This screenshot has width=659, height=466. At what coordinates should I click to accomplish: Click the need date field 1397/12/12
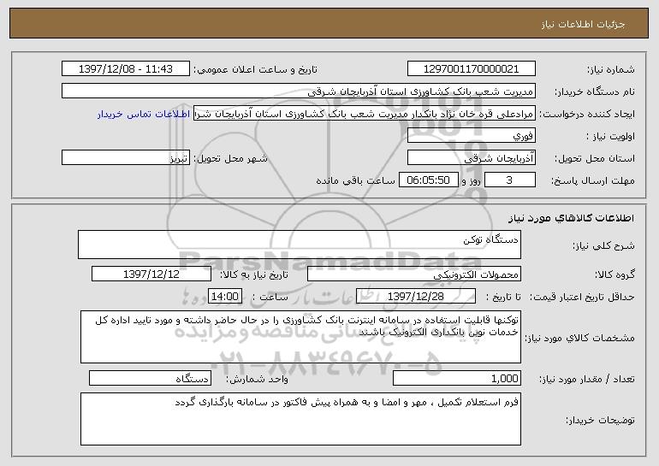151,274
